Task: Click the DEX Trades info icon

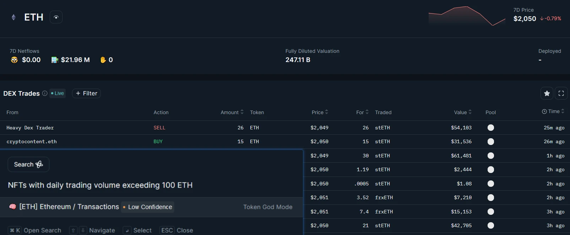Action: click(x=45, y=93)
